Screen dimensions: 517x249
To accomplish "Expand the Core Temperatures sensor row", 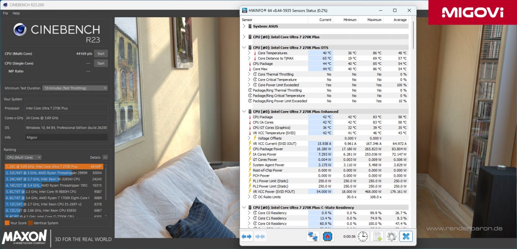I will pos(250,52).
